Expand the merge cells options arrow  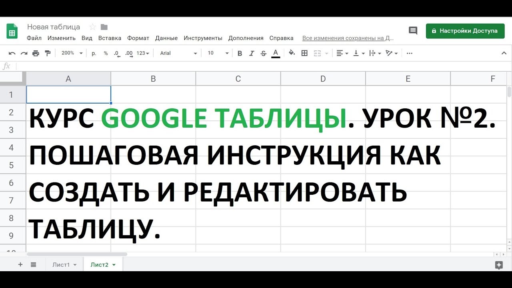[x=326, y=53]
